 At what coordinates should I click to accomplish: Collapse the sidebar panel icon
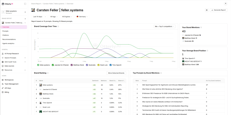click(25, 4)
